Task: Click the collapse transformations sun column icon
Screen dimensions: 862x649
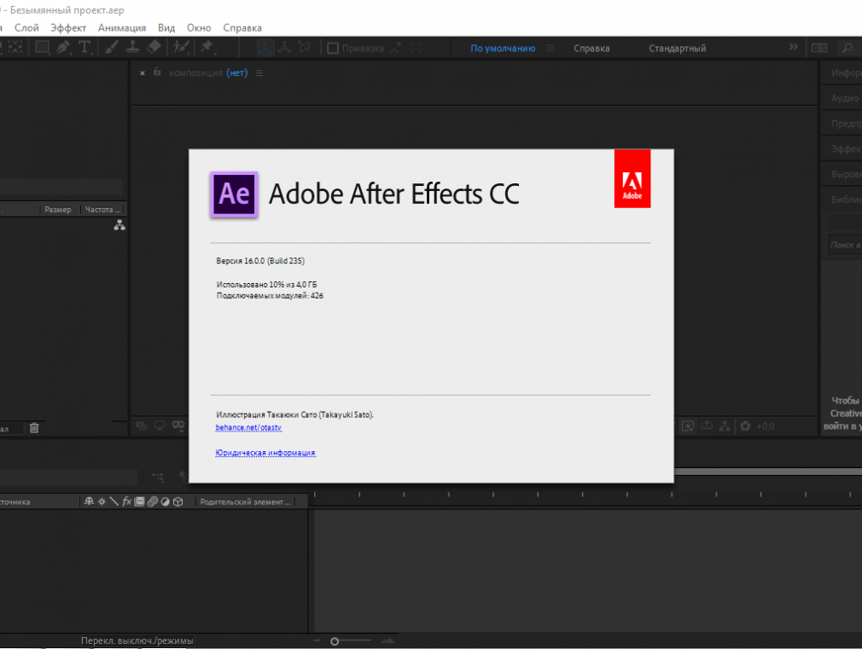Action: 102,501
